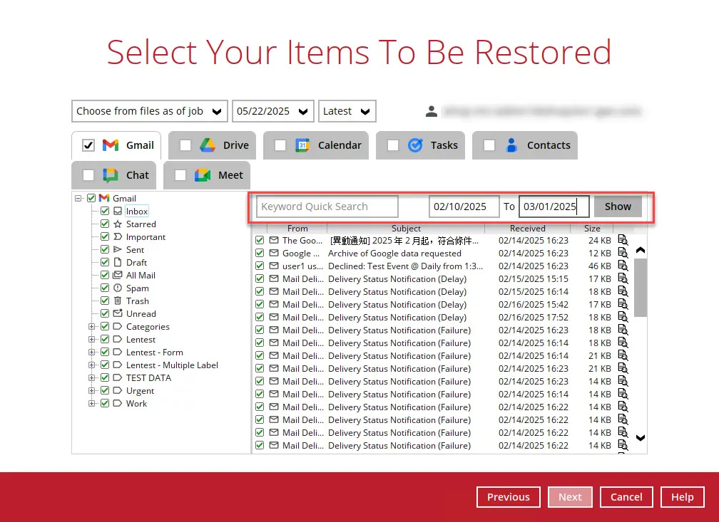Click the Keyword Quick Search field
This screenshot has height=522, width=719.
pos(327,207)
